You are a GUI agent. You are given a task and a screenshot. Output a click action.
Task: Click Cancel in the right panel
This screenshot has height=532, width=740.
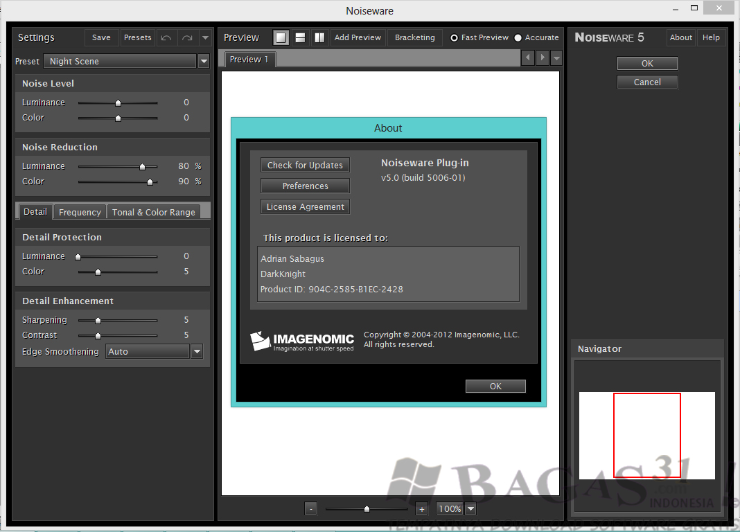point(647,82)
